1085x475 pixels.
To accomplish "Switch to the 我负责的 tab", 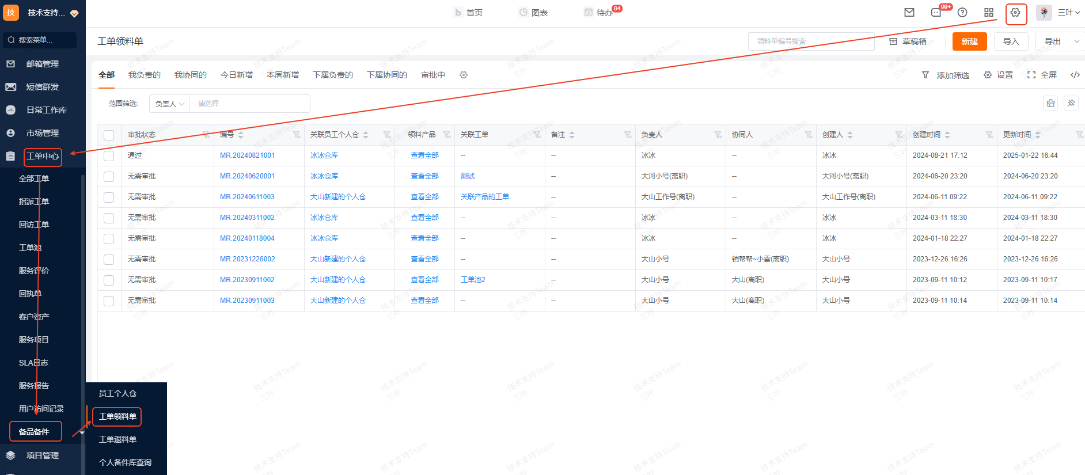I will pyautogui.click(x=144, y=75).
